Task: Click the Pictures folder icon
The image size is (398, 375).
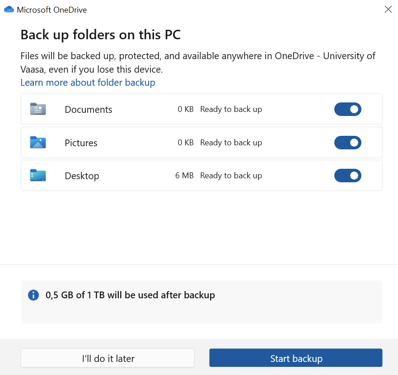Action: click(x=38, y=143)
